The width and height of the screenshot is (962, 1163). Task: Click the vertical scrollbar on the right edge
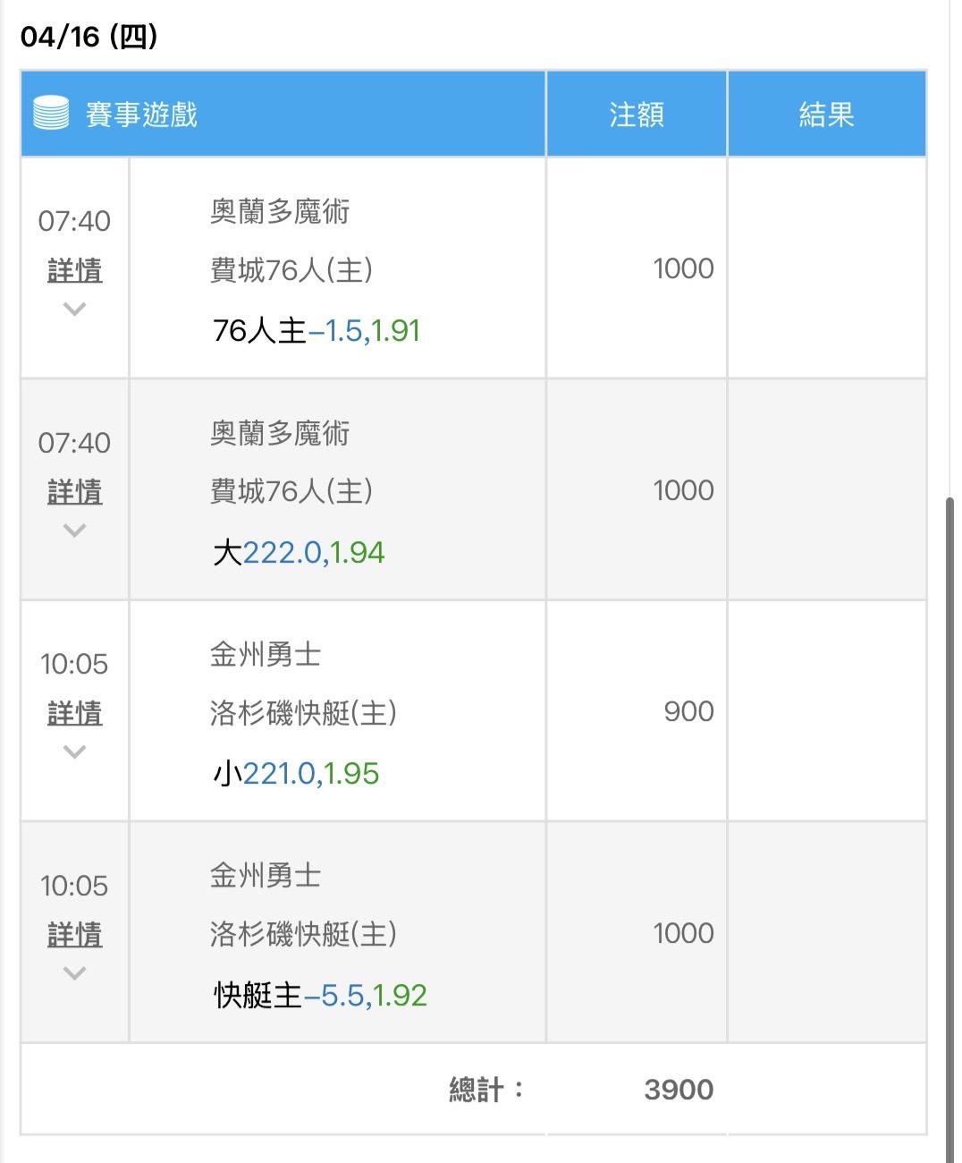click(949, 805)
